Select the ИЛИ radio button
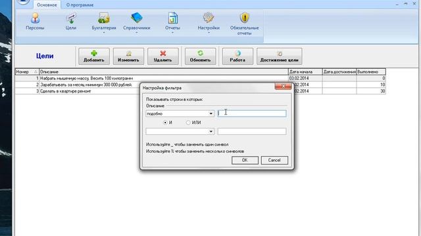421x236 pixels. pos(188,123)
